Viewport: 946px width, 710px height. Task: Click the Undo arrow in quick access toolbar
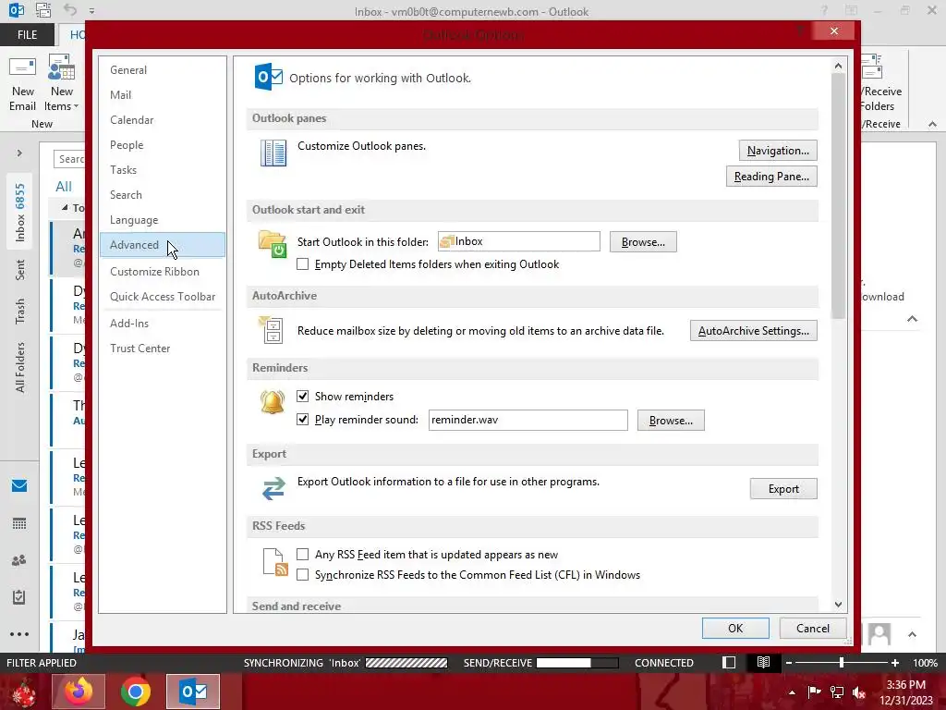point(70,10)
